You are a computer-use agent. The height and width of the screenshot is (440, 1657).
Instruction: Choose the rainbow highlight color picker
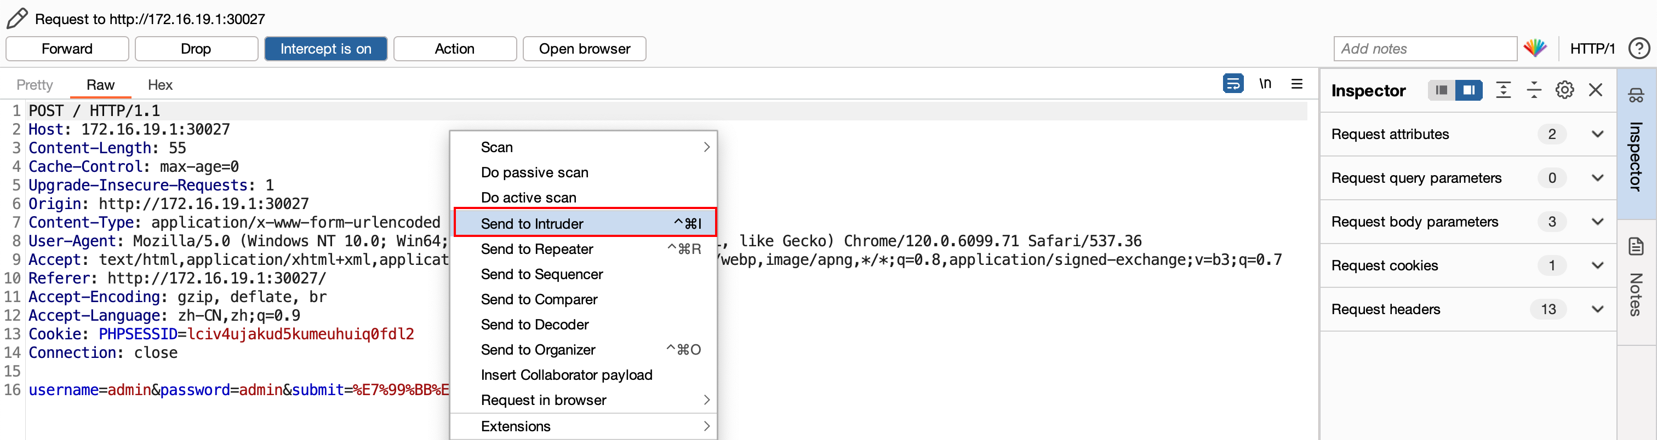point(1535,48)
